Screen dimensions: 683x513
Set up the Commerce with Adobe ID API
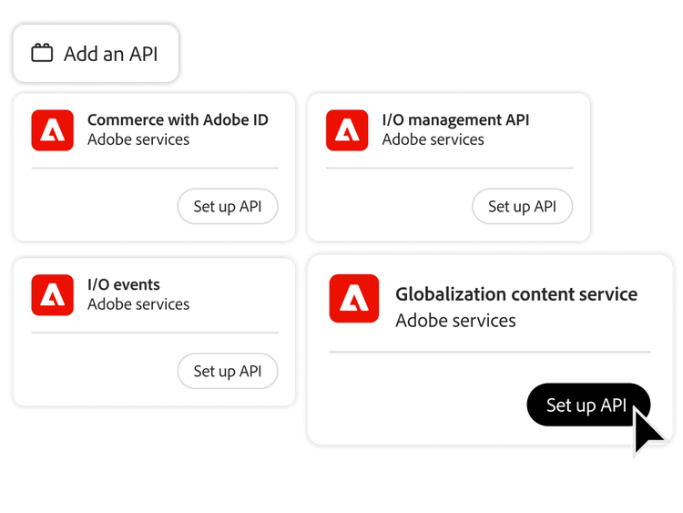228,206
